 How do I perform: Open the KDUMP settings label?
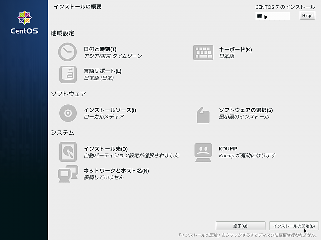pyautogui.click(x=228, y=149)
